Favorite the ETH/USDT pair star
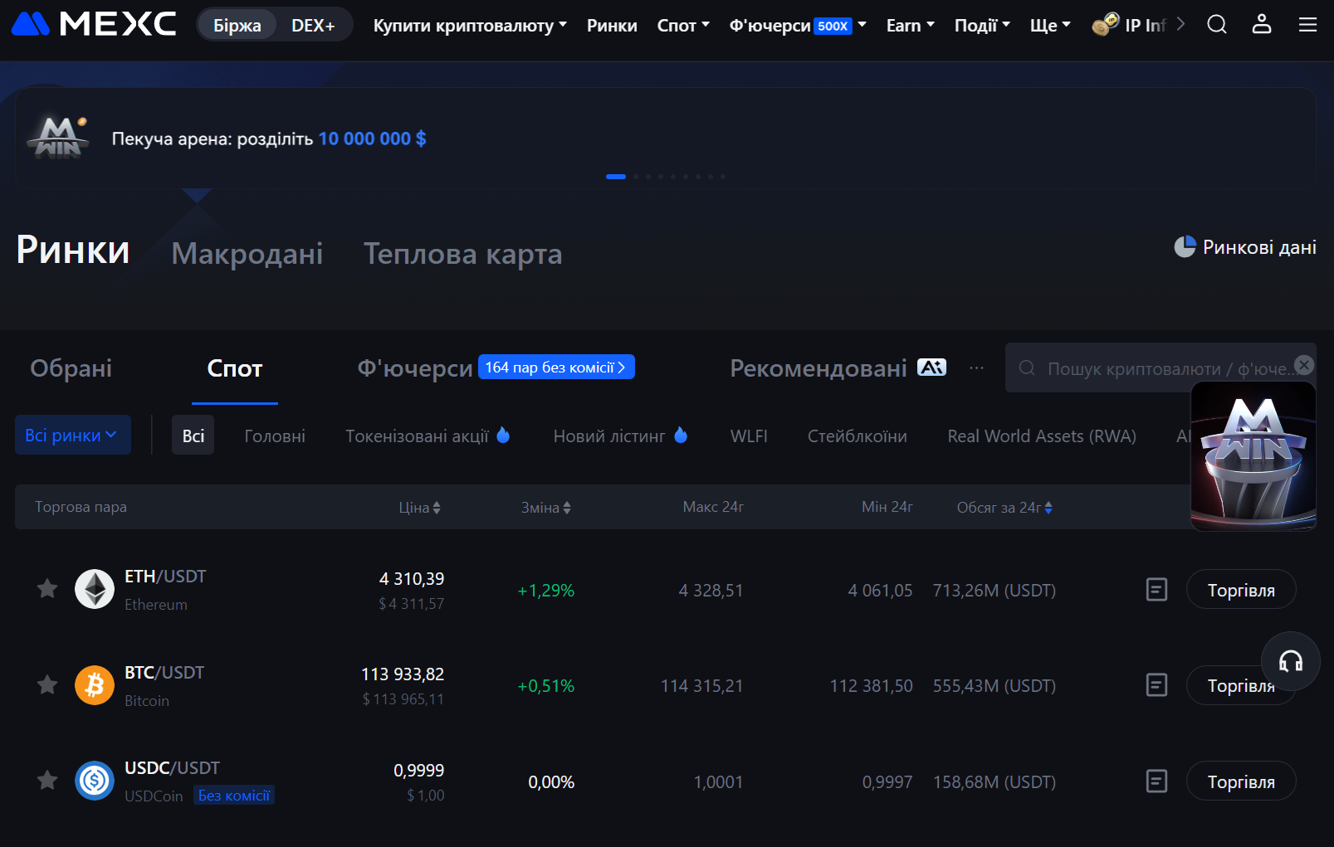This screenshot has height=847, width=1334. pos(47,589)
